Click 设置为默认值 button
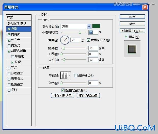 [x=62, y=95]
